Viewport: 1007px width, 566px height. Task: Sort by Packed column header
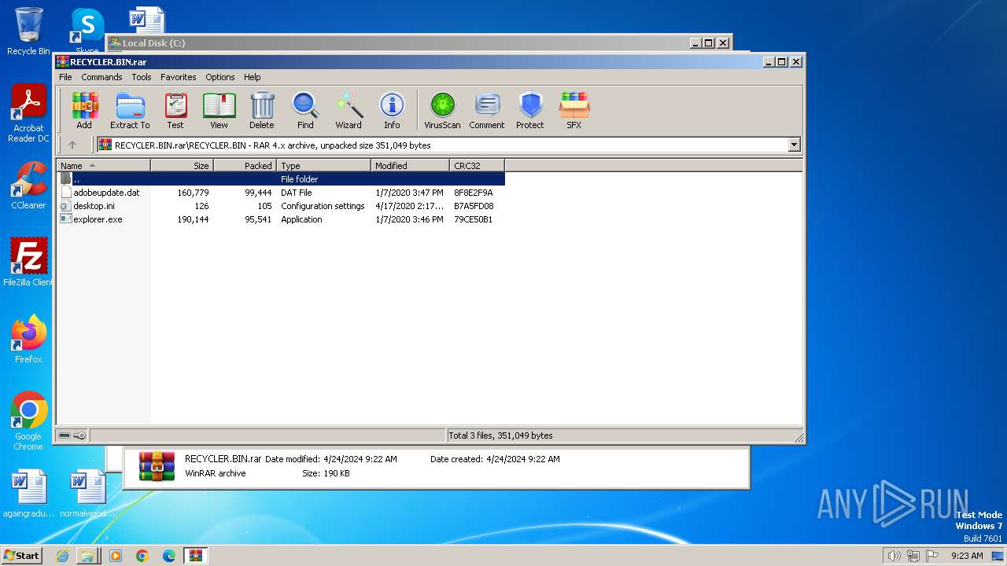click(x=245, y=165)
